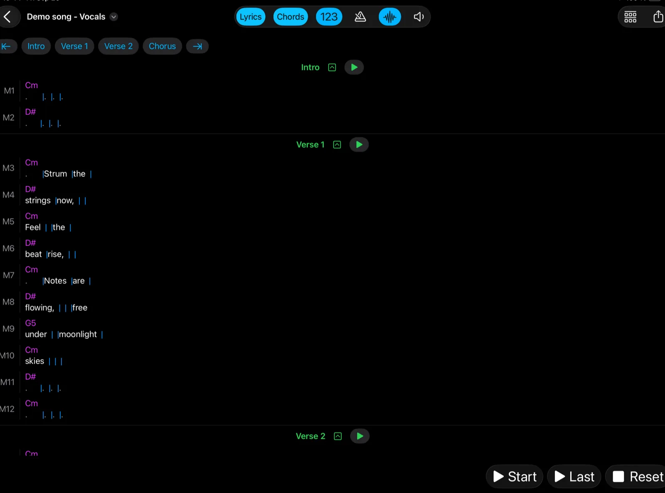The image size is (665, 493).
Task: Click the lyric word 'Feel'
Action: [33, 227]
